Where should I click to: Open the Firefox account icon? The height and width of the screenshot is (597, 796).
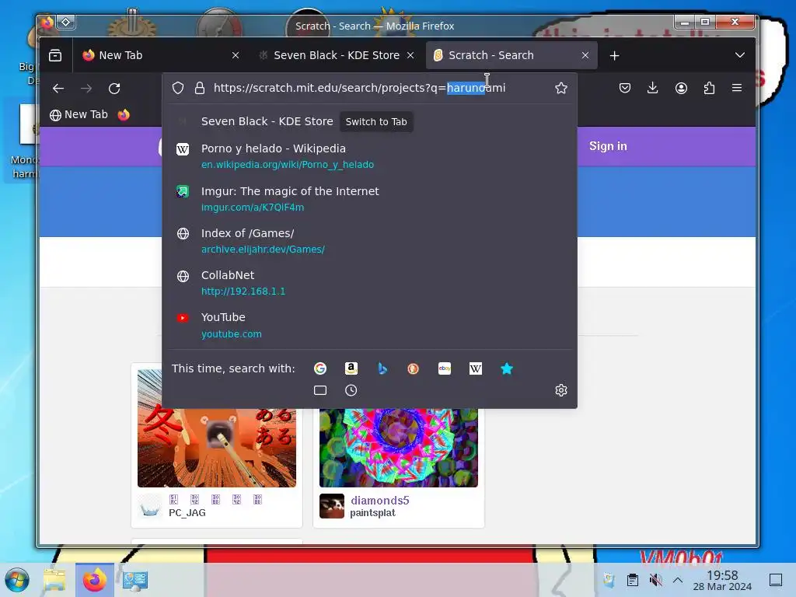coord(681,88)
